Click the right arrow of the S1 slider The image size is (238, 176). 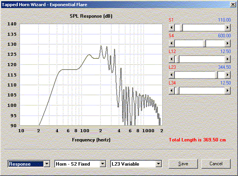(228, 28)
